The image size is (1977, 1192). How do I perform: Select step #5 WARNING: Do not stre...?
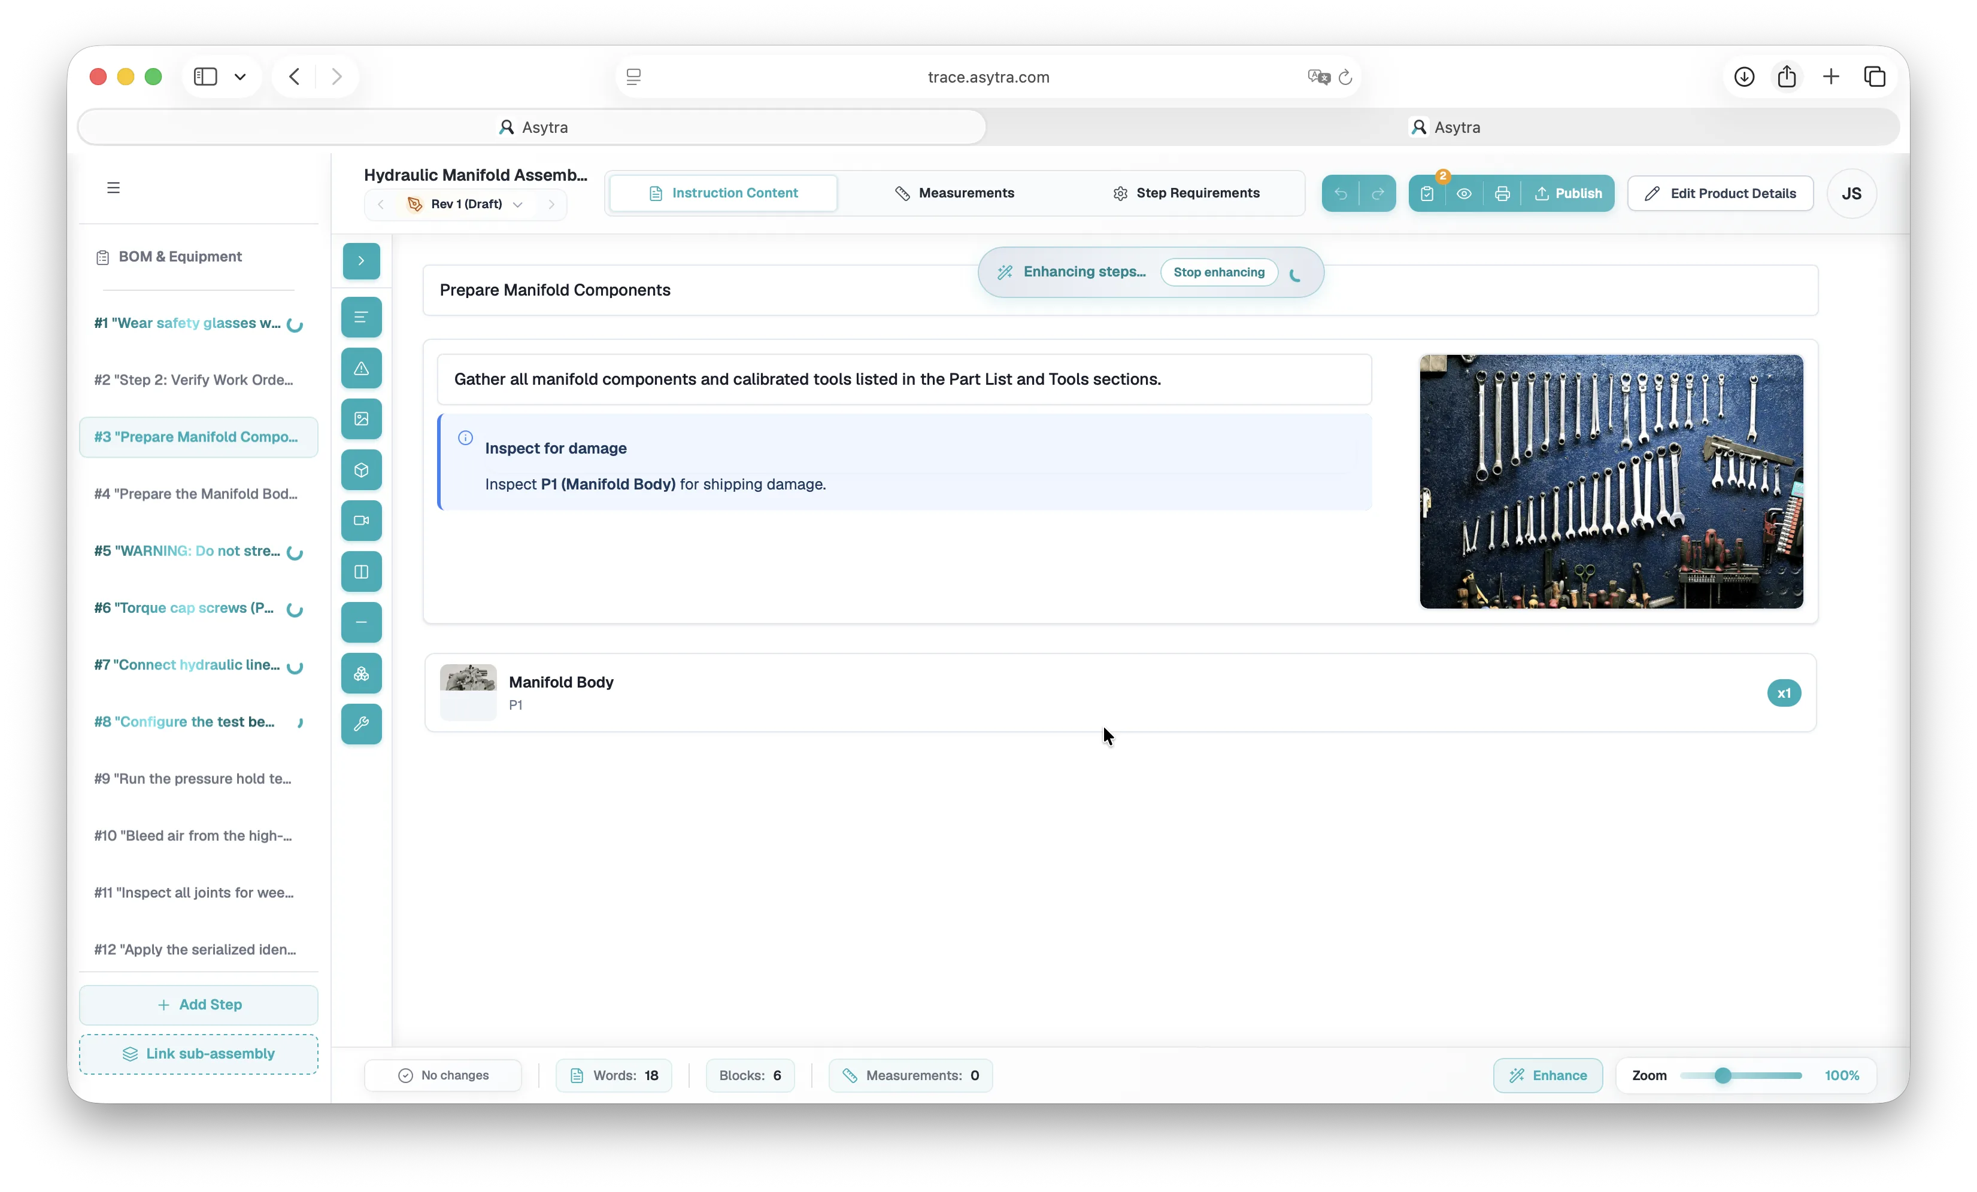198,551
